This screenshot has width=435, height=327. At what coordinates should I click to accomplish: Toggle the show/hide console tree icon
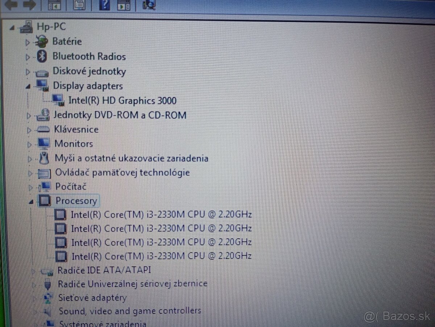54,5
